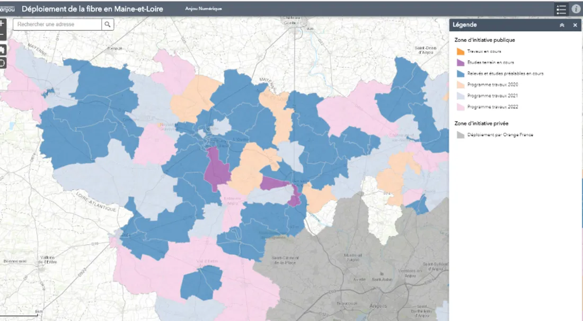Screen dimensions: 583x321
Task: Open the Anjou Numérique link
Action: tap(204, 9)
